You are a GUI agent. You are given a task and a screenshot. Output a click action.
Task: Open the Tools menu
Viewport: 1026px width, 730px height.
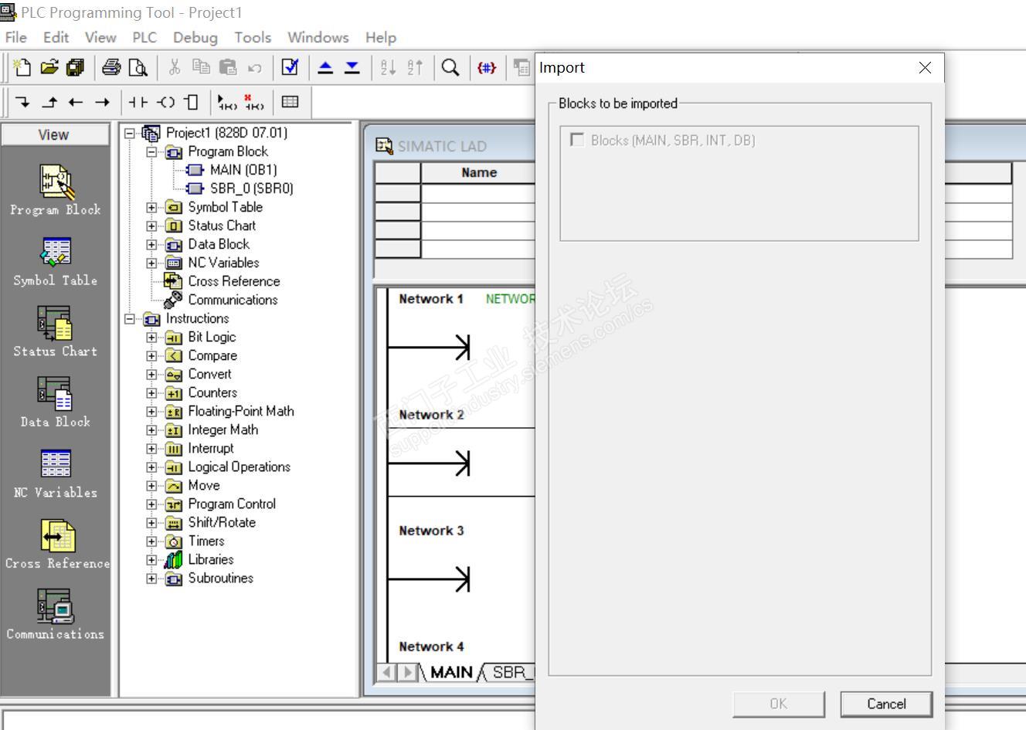(253, 37)
